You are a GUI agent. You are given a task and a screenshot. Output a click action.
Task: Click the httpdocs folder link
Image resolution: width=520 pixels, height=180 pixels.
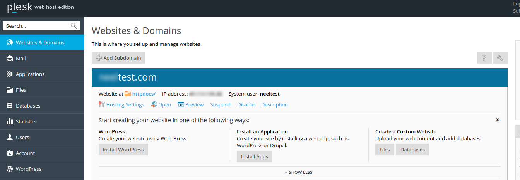[144, 94]
